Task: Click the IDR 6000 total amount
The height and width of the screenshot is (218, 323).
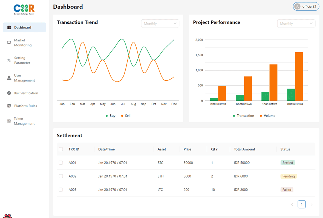Action: 241,176
